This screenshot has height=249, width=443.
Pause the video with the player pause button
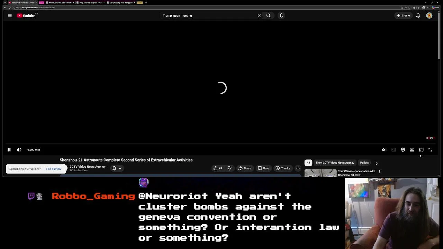point(9,150)
